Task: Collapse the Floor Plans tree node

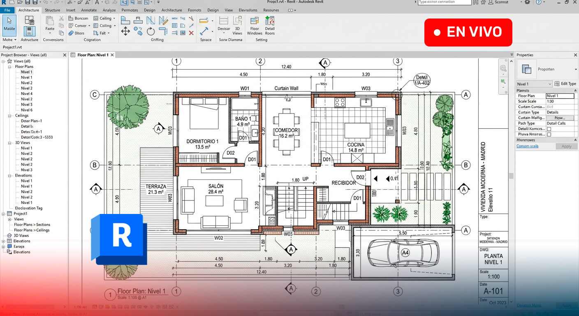Action: pos(9,67)
